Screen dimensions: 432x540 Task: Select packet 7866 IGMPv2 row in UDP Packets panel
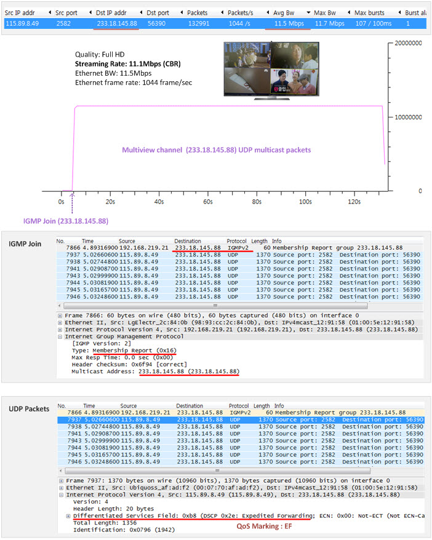coord(241,413)
